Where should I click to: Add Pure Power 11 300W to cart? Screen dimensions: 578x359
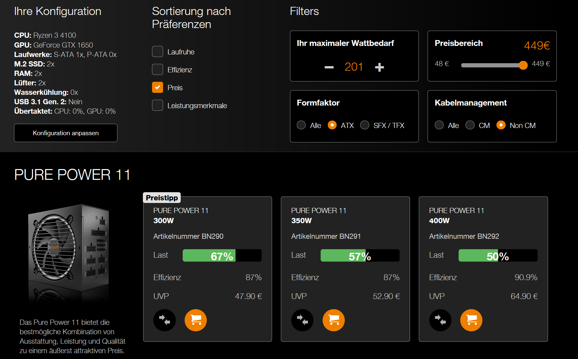pyautogui.click(x=196, y=320)
